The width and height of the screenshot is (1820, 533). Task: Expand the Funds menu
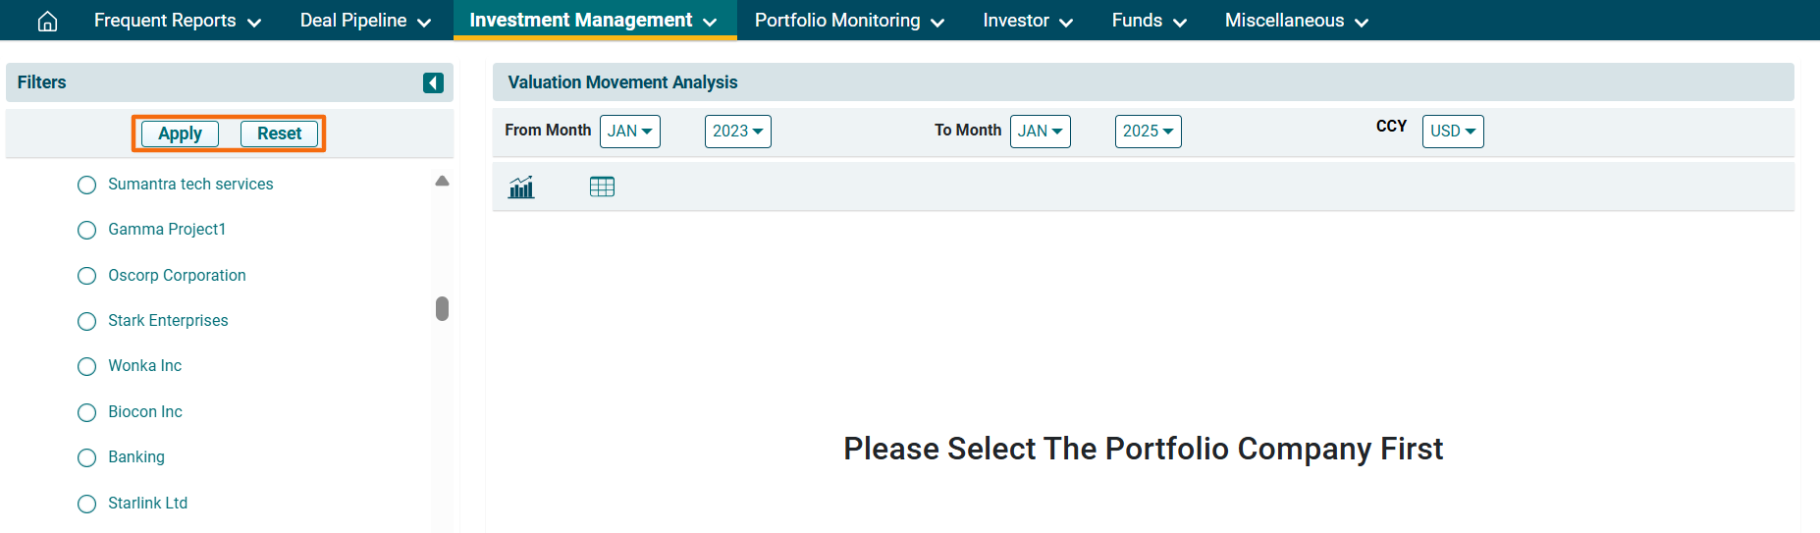(1149, 21)
